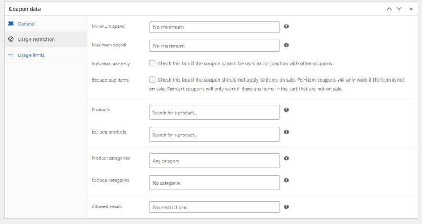Show help tooltip for Products field

click(286, 110)
